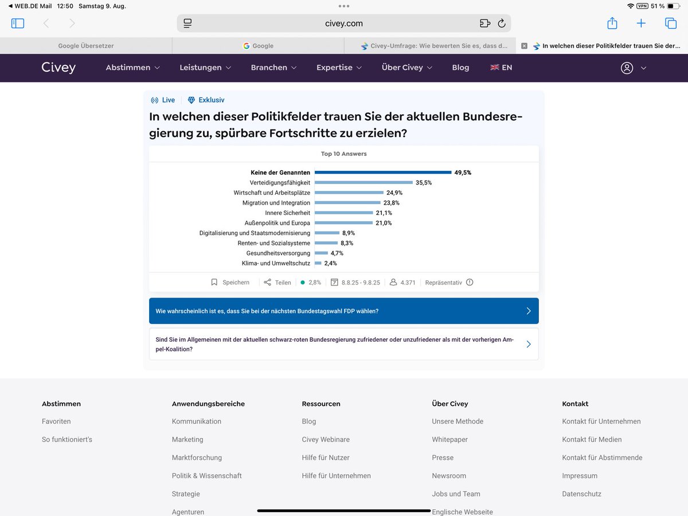Open footer link Kontakt für Abstimmende
The height and width of the screenshot is (516, 688).
click(x=602, y=458)
